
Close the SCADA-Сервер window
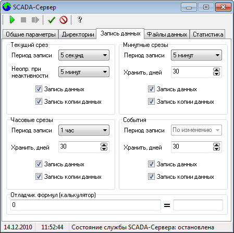224,7
